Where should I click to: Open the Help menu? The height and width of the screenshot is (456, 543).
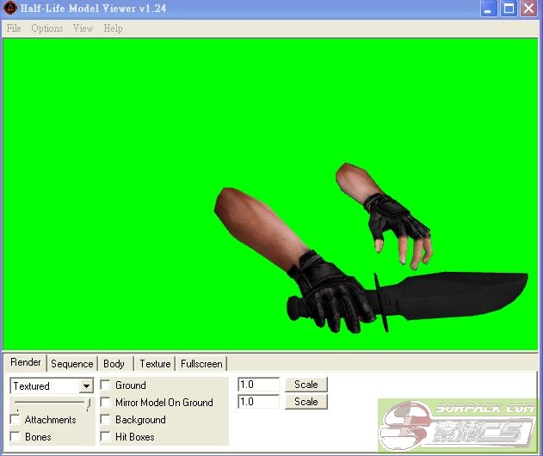(x=113, y=28)
